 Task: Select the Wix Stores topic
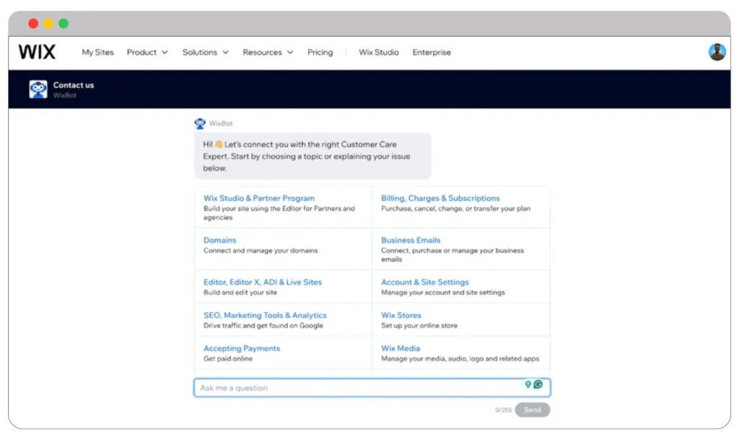click(x=401, y=315)
